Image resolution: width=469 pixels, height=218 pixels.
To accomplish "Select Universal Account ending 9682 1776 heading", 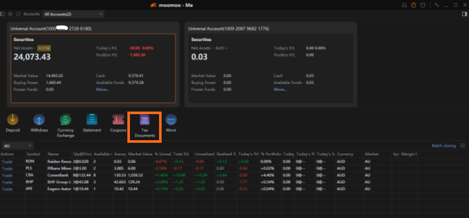I will (229, 29).
